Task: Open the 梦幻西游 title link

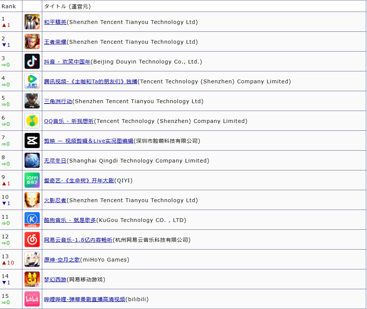Action: (x=55, y=279)
